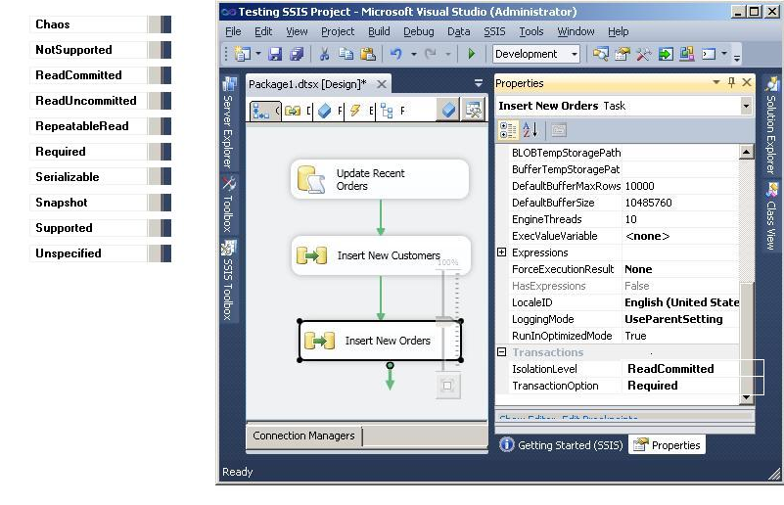
Task: Open the Toolbox hammer and wrench icon
Action: [643, 54]
